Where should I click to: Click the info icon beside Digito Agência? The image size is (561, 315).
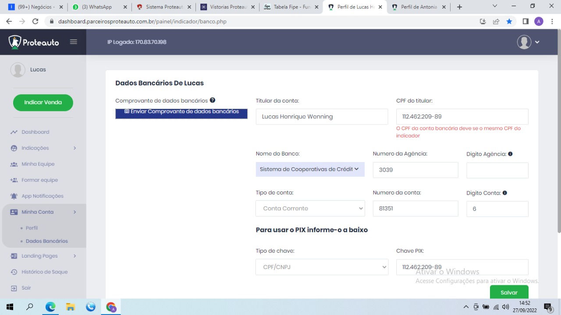(510, 154)
